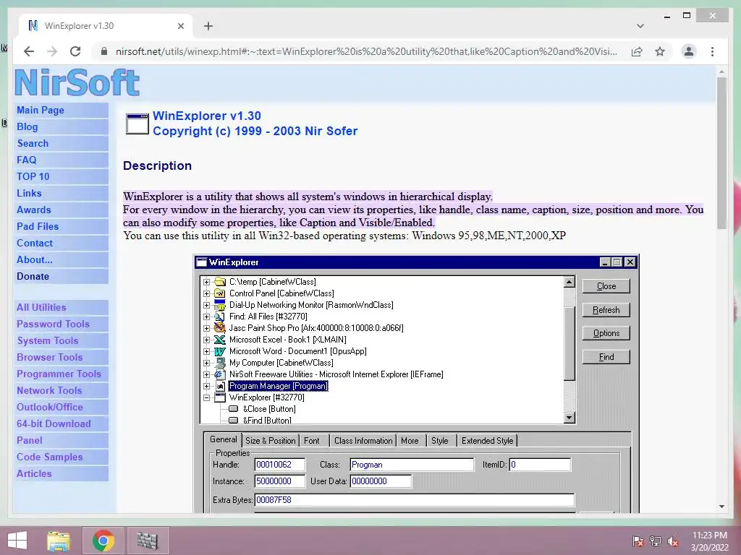Click the share page icon in address bar
741x555 pixels.
point(637,51)
